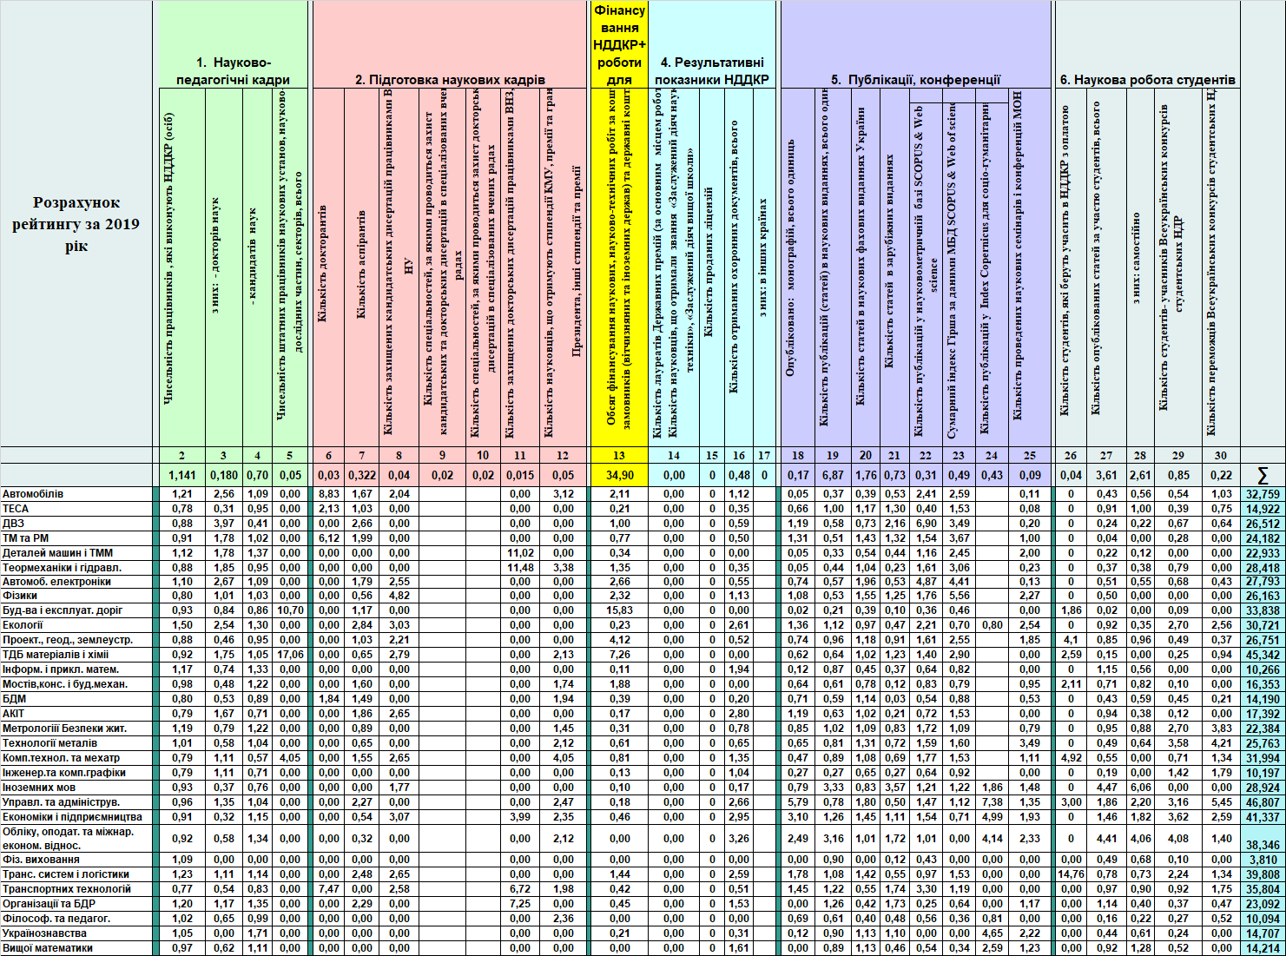Select the 'Розрахунок рейтингу за 2019 рік' title cell

tap(76, 225)
